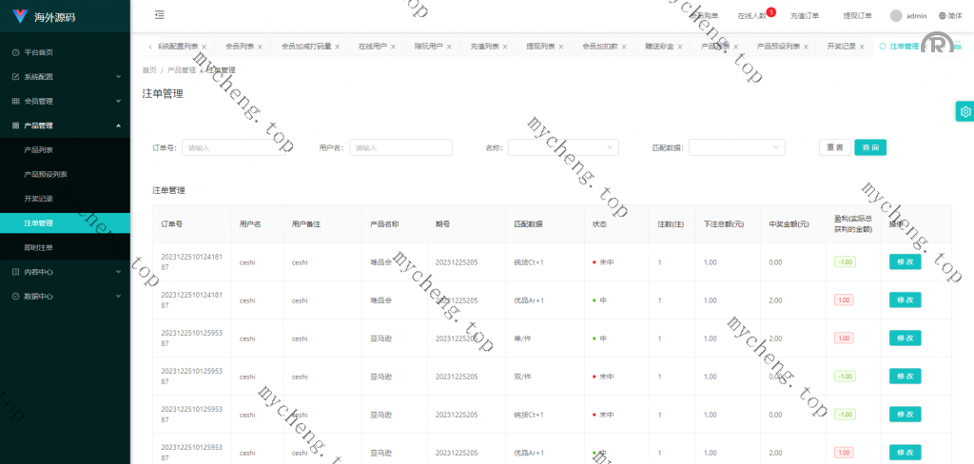Open the 名称 dropdown filter
This screenshot has height=464, width=974.
coord(563,147)
